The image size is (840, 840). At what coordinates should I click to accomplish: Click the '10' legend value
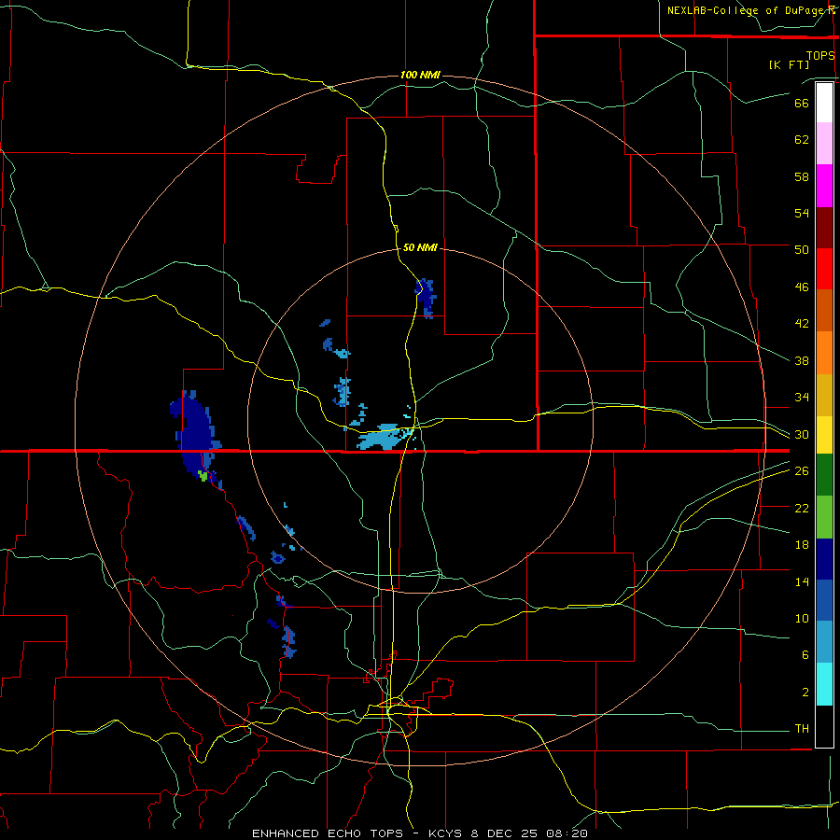[x=802, y=619]
